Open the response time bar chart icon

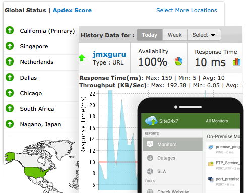[x=236, y=61]
